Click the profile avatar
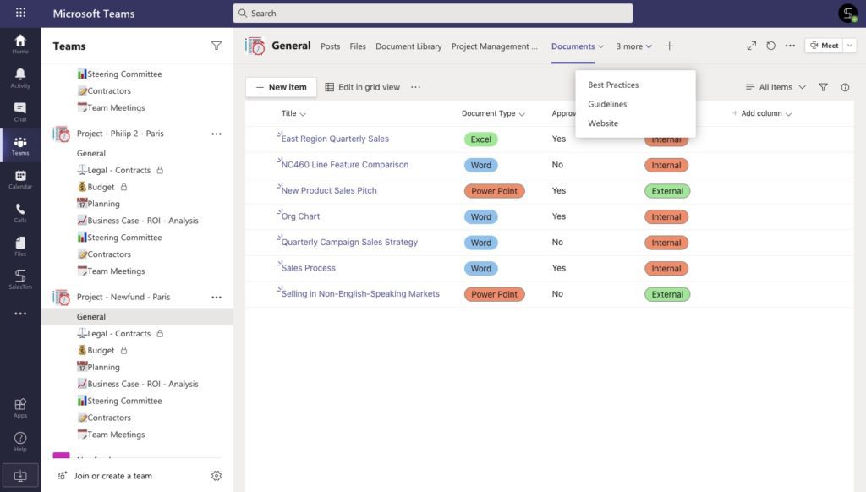 tap(847, 14)
